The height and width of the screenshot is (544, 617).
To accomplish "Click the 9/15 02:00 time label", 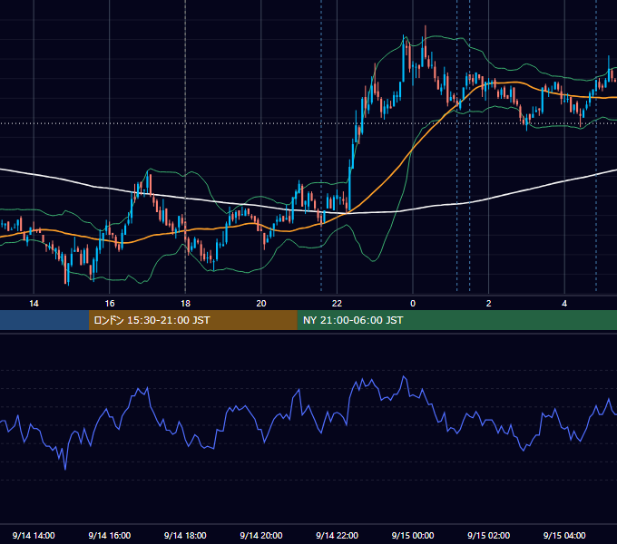I will pyautogui.click(x=489, y=535).
